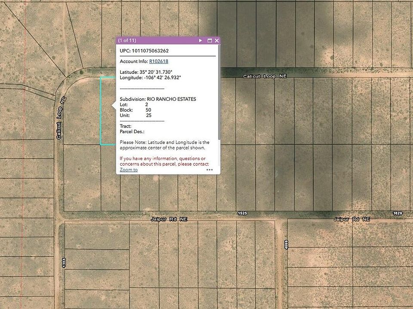Show the next feature in popup
This screenshot has width=413, height=309.
point(200,40)
